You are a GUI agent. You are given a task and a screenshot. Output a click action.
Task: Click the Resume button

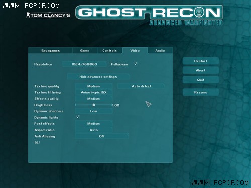pos(201,92)
